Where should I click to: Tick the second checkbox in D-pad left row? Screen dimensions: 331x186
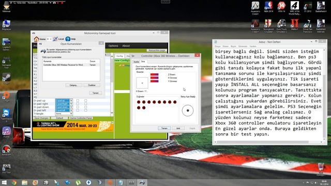[86, 110]
